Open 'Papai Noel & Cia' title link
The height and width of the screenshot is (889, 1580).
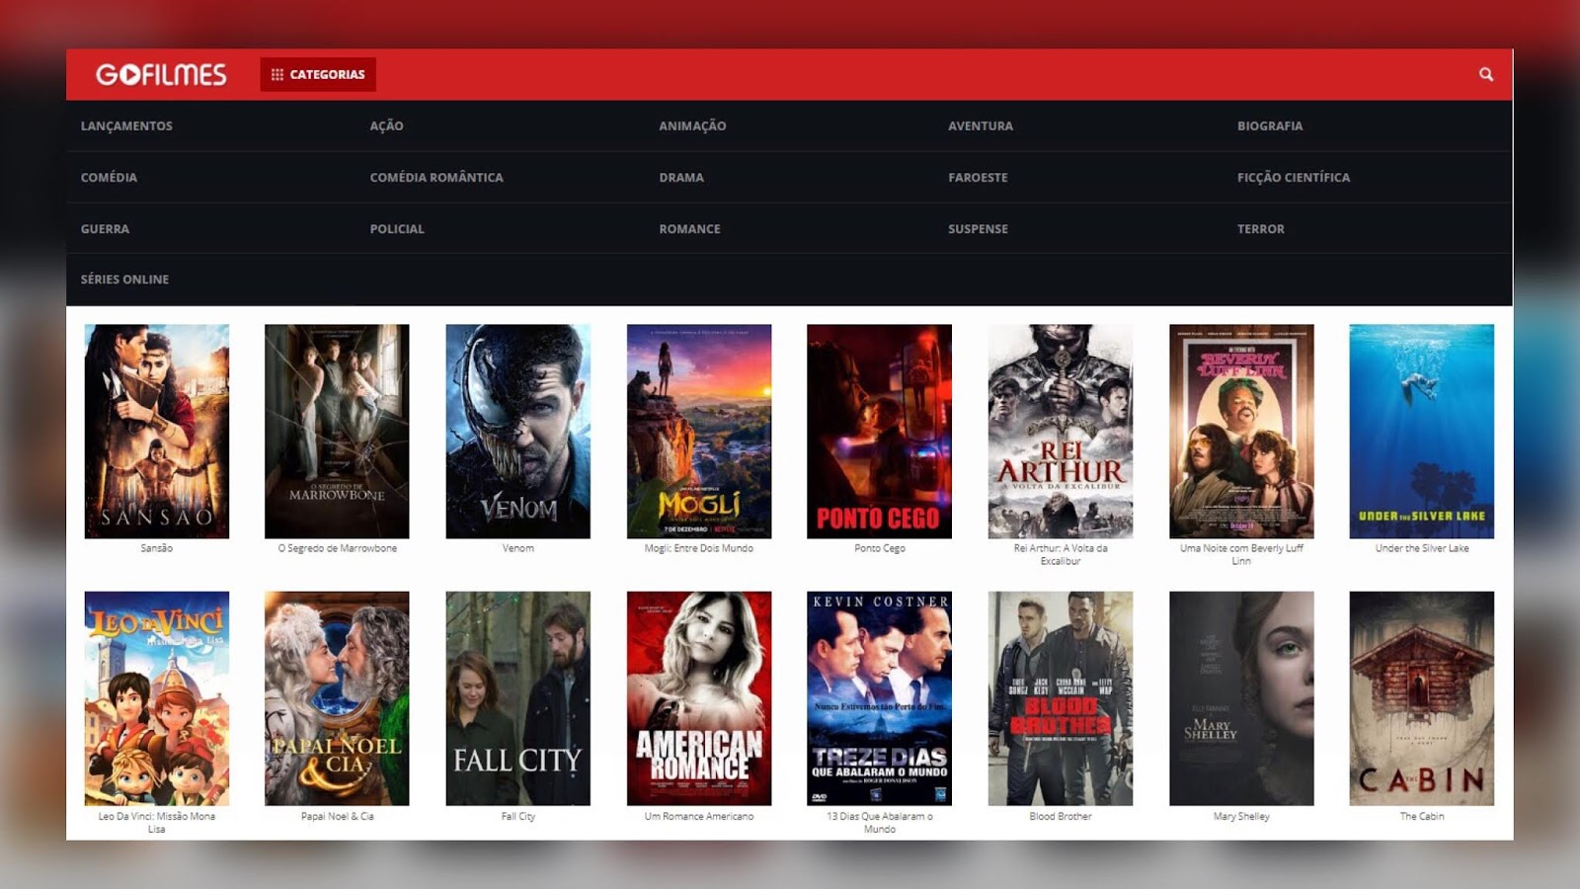click(337, 816)
